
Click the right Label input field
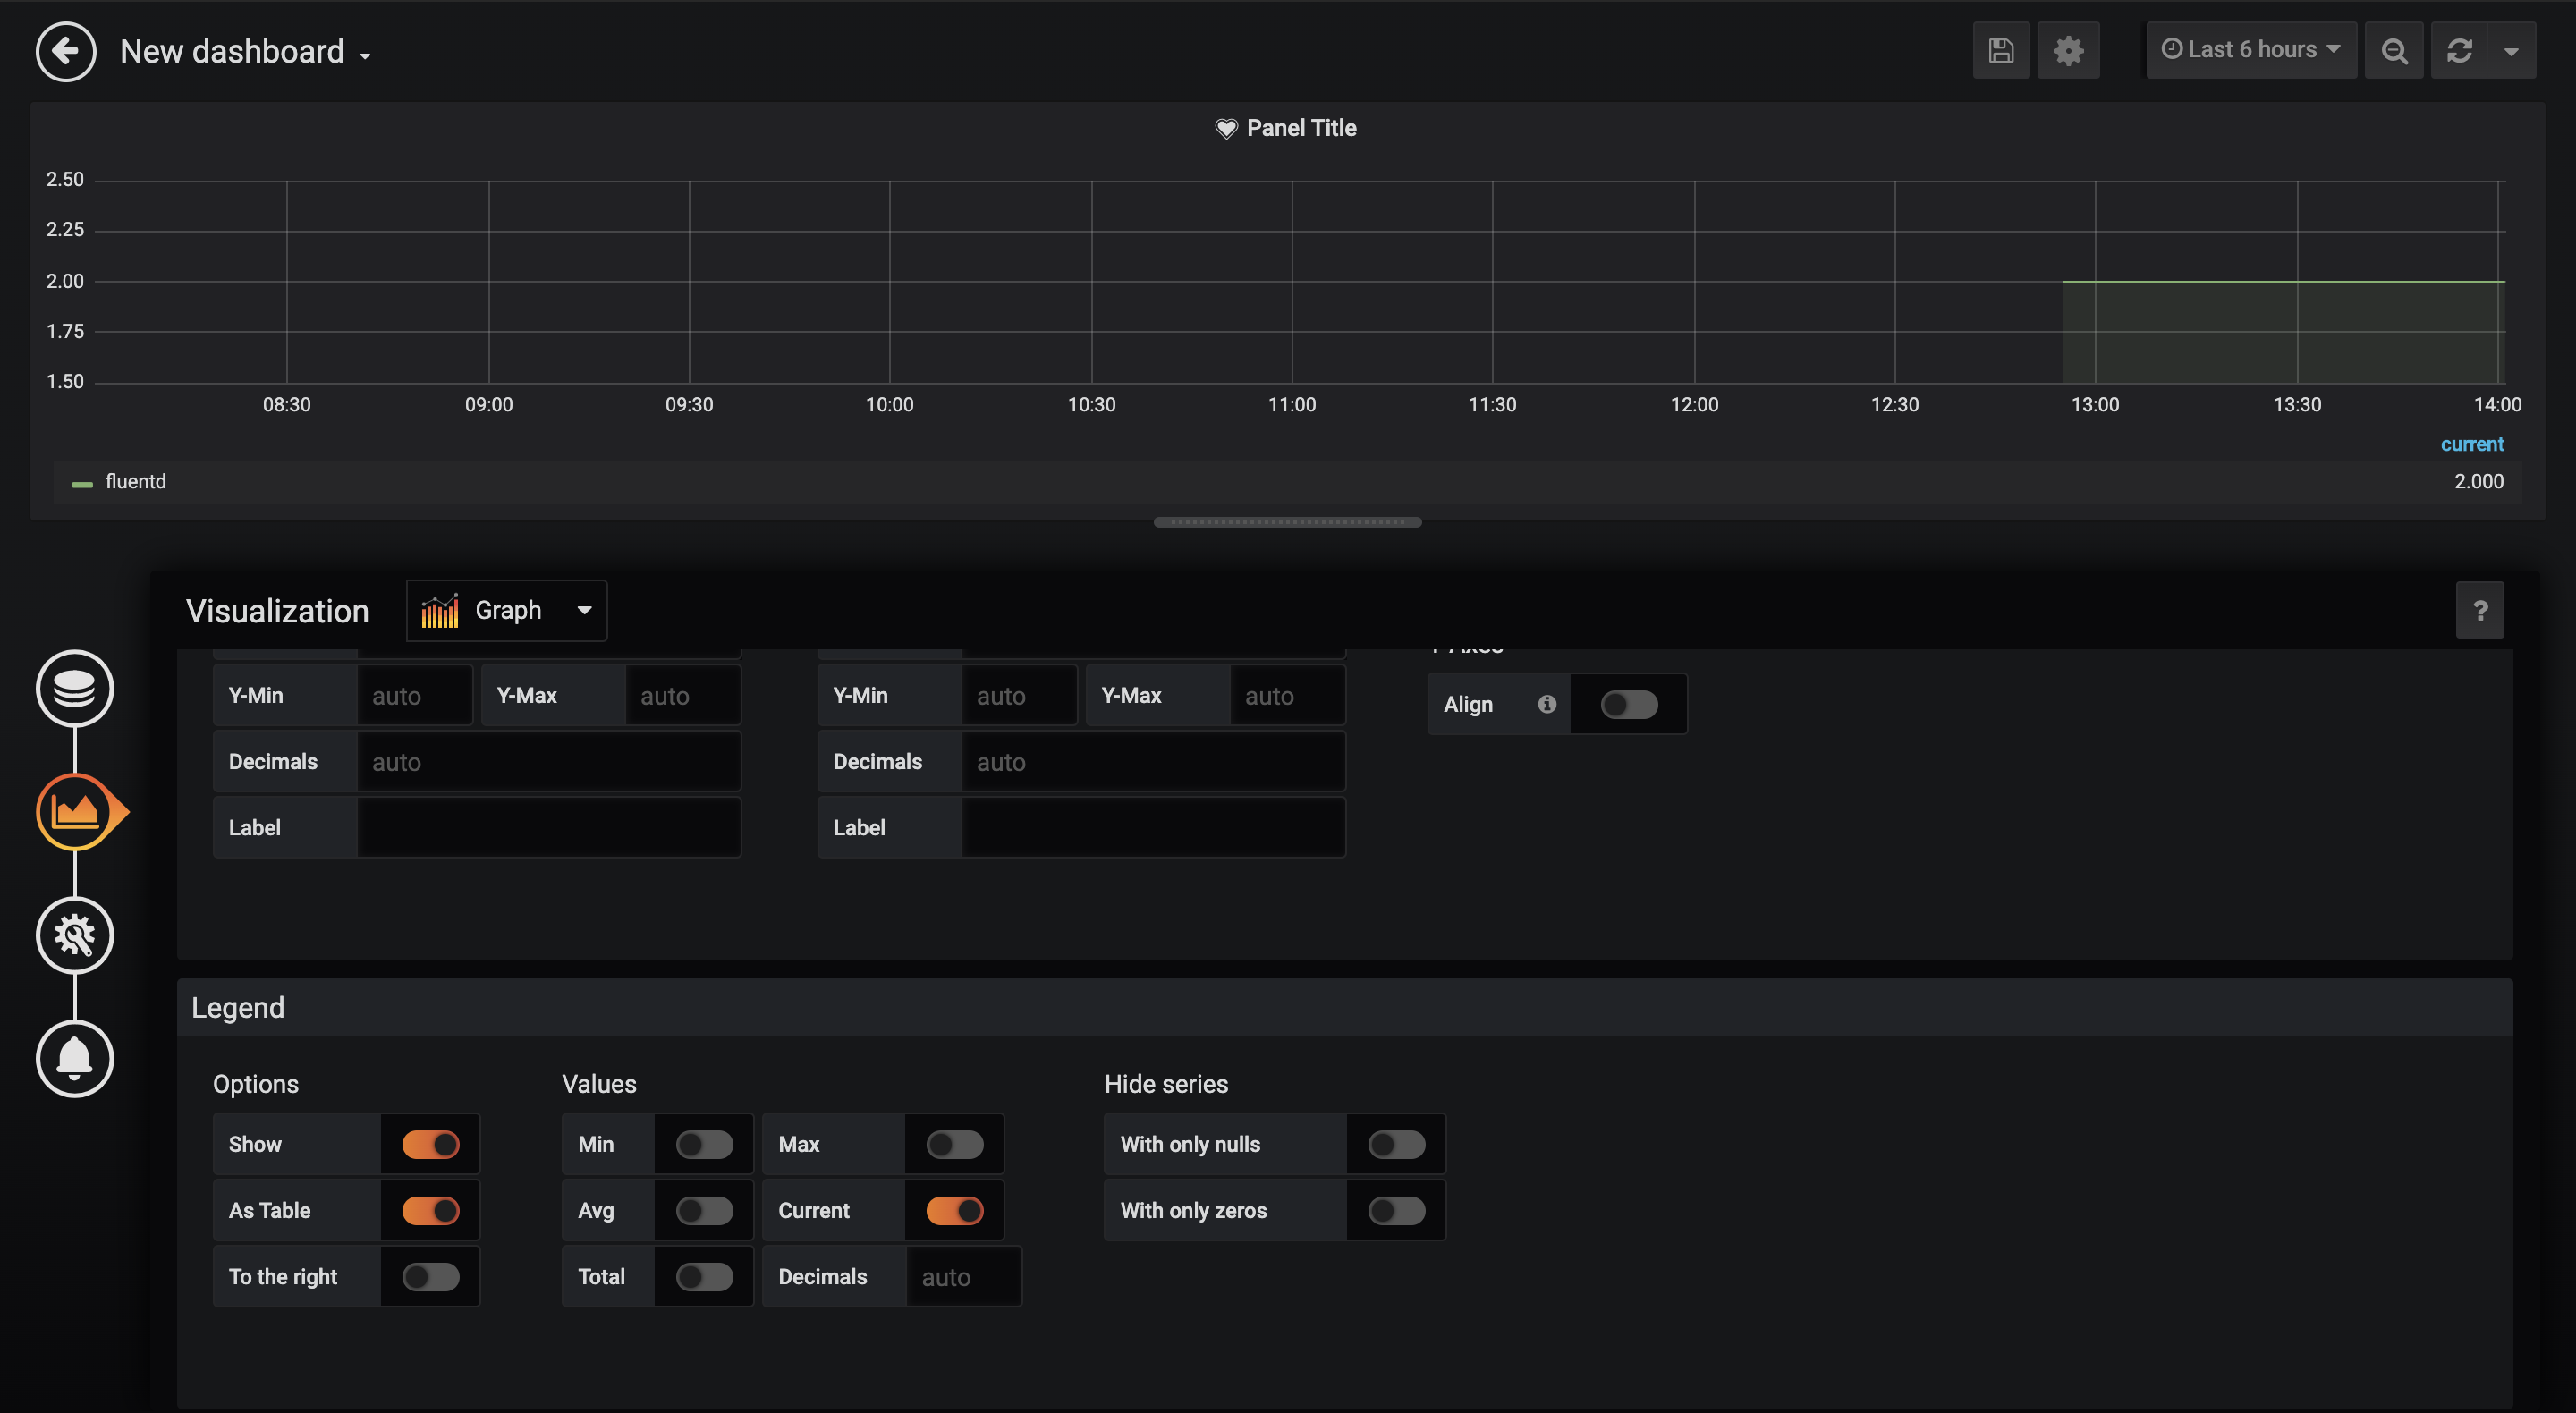(x=1153, y=827)
